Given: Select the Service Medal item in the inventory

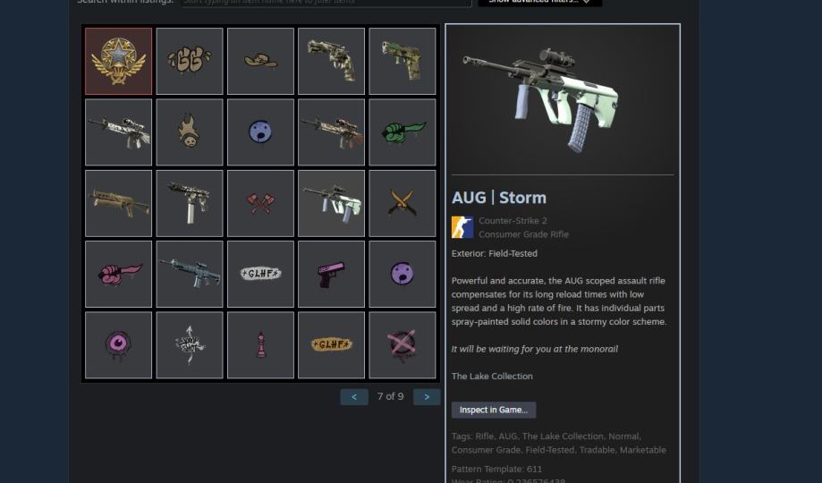Looking at the screenshot, I should [118, 62].
